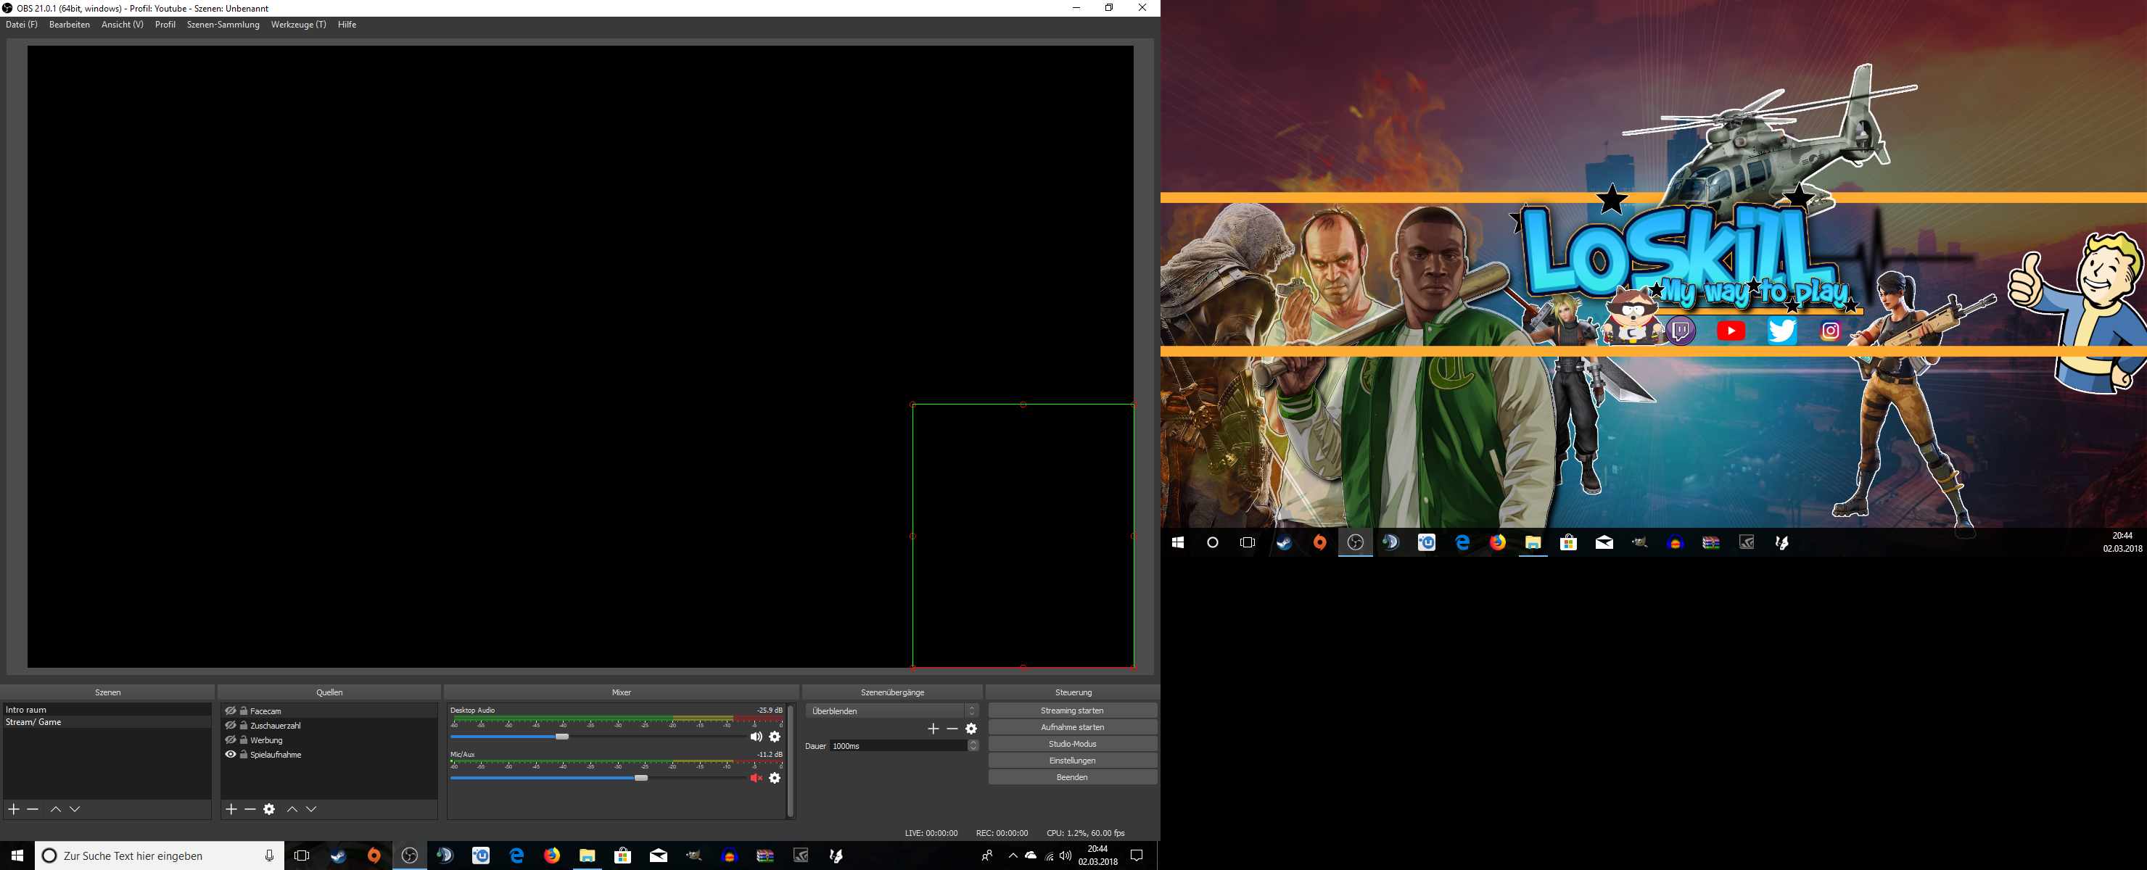The image size is (2147, 870).
Task: Add a new source in Quellen
Action: pyautogui.click(x=231, y=809)
